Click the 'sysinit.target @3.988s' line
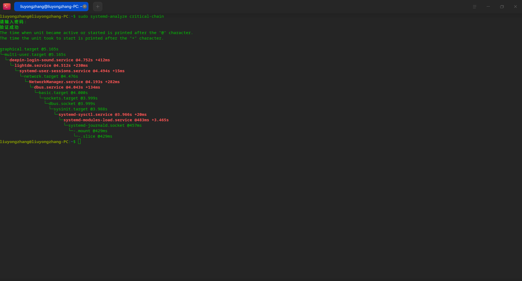 [x=81, y=109]
